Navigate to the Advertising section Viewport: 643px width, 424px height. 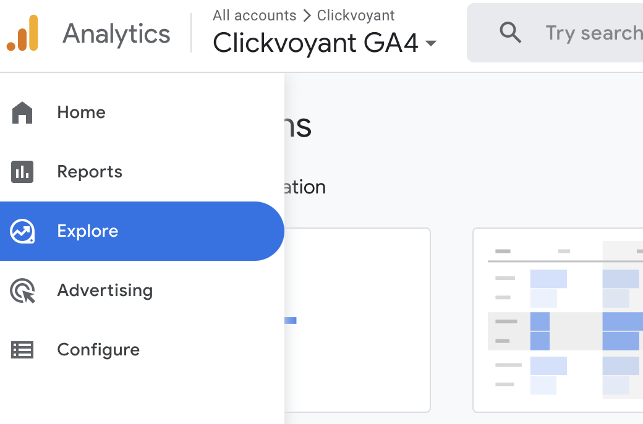(x=104, y=290)
